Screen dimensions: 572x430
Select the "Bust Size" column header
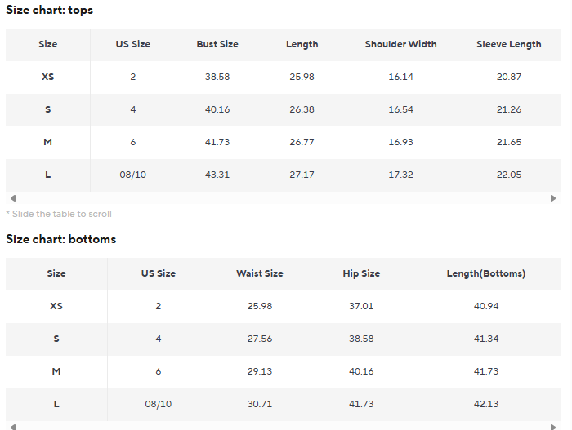coord(217,45)
